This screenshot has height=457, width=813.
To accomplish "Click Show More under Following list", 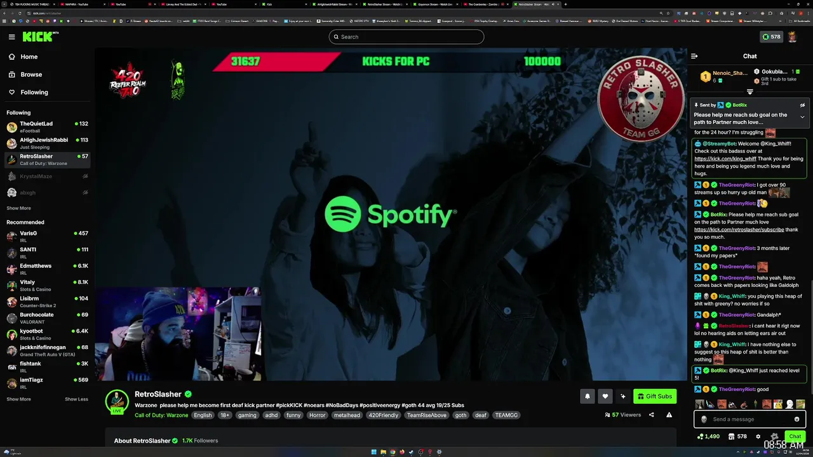I will coord(18,208).
